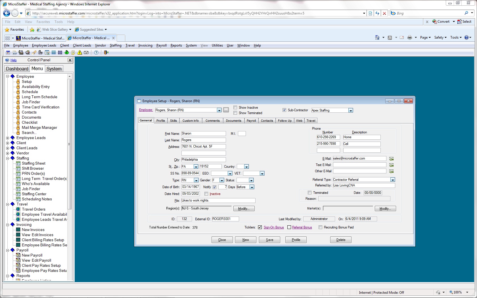Viewport: 477px width, 298px height.
Task: Click the Sign-On Bonus link
Action: pyautogui.click(x=273, y=227)
